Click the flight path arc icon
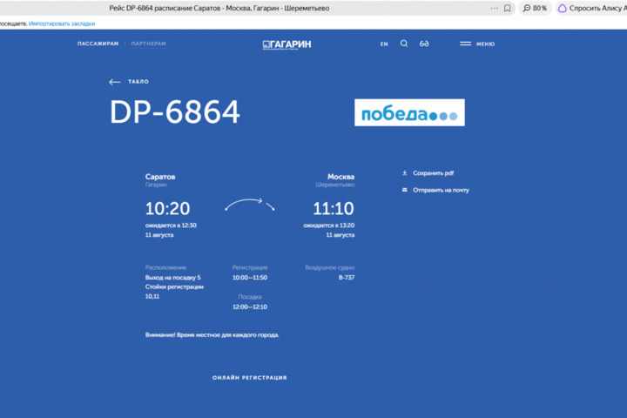Screen dimensions: 627x418 [250, 205]
